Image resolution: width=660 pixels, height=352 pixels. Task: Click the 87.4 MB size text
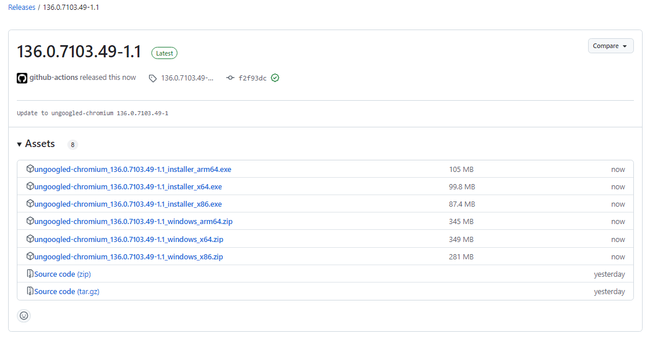pyautogui.click(x=462, y=204)
